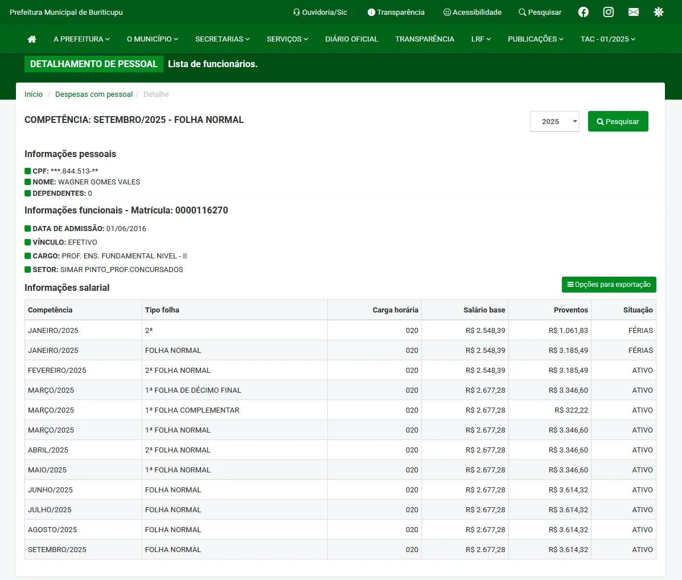Open the Instagram profile icon
Image resolution: width=682 pixels, height=580 pixels.
[x=609, y=12]
